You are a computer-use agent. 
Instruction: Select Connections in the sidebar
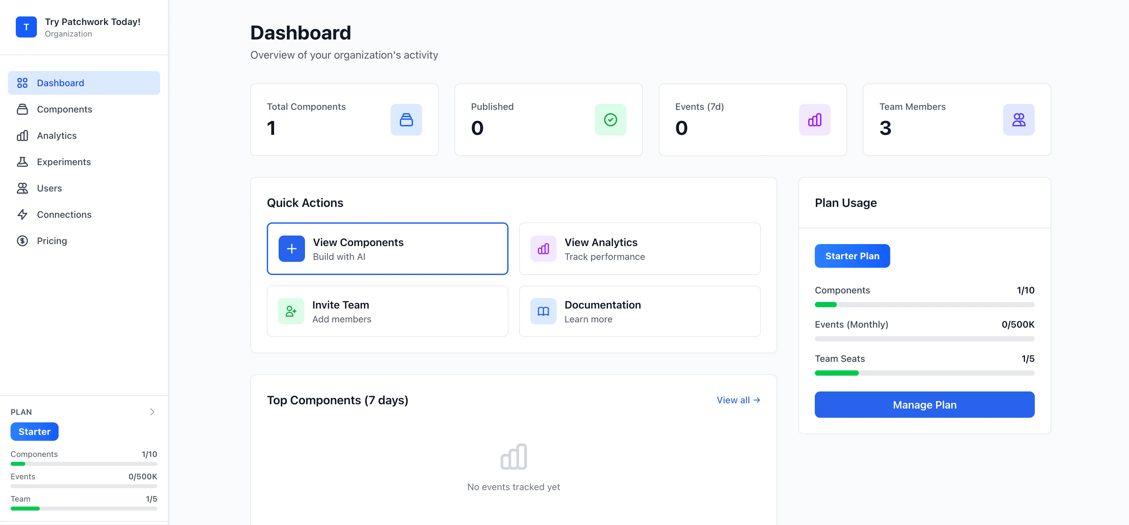point(84,214)
